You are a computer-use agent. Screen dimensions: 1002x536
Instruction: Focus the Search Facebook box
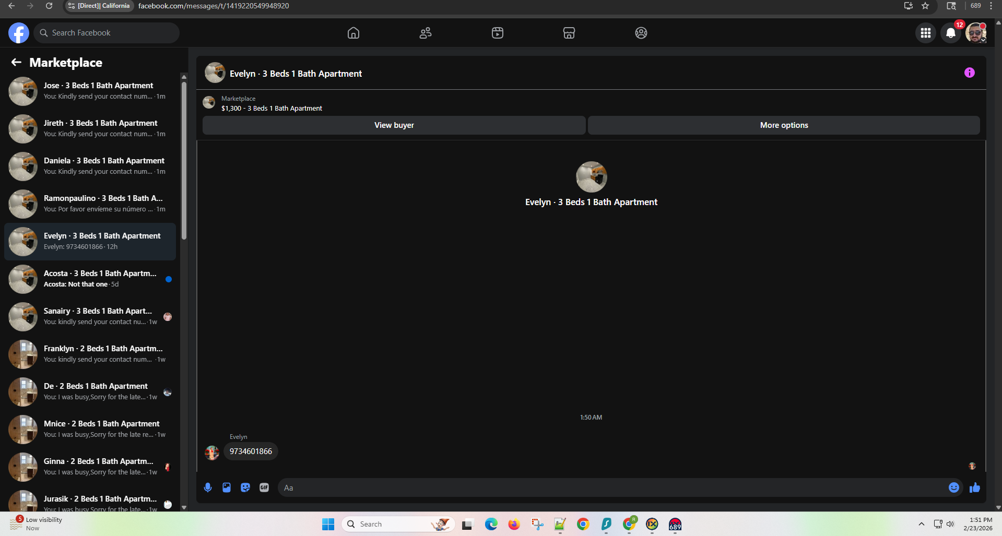(107, 33)
